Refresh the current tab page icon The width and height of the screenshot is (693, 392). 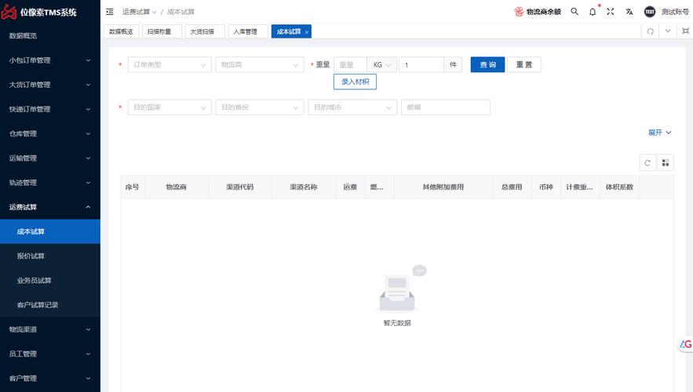coord(650,31)
